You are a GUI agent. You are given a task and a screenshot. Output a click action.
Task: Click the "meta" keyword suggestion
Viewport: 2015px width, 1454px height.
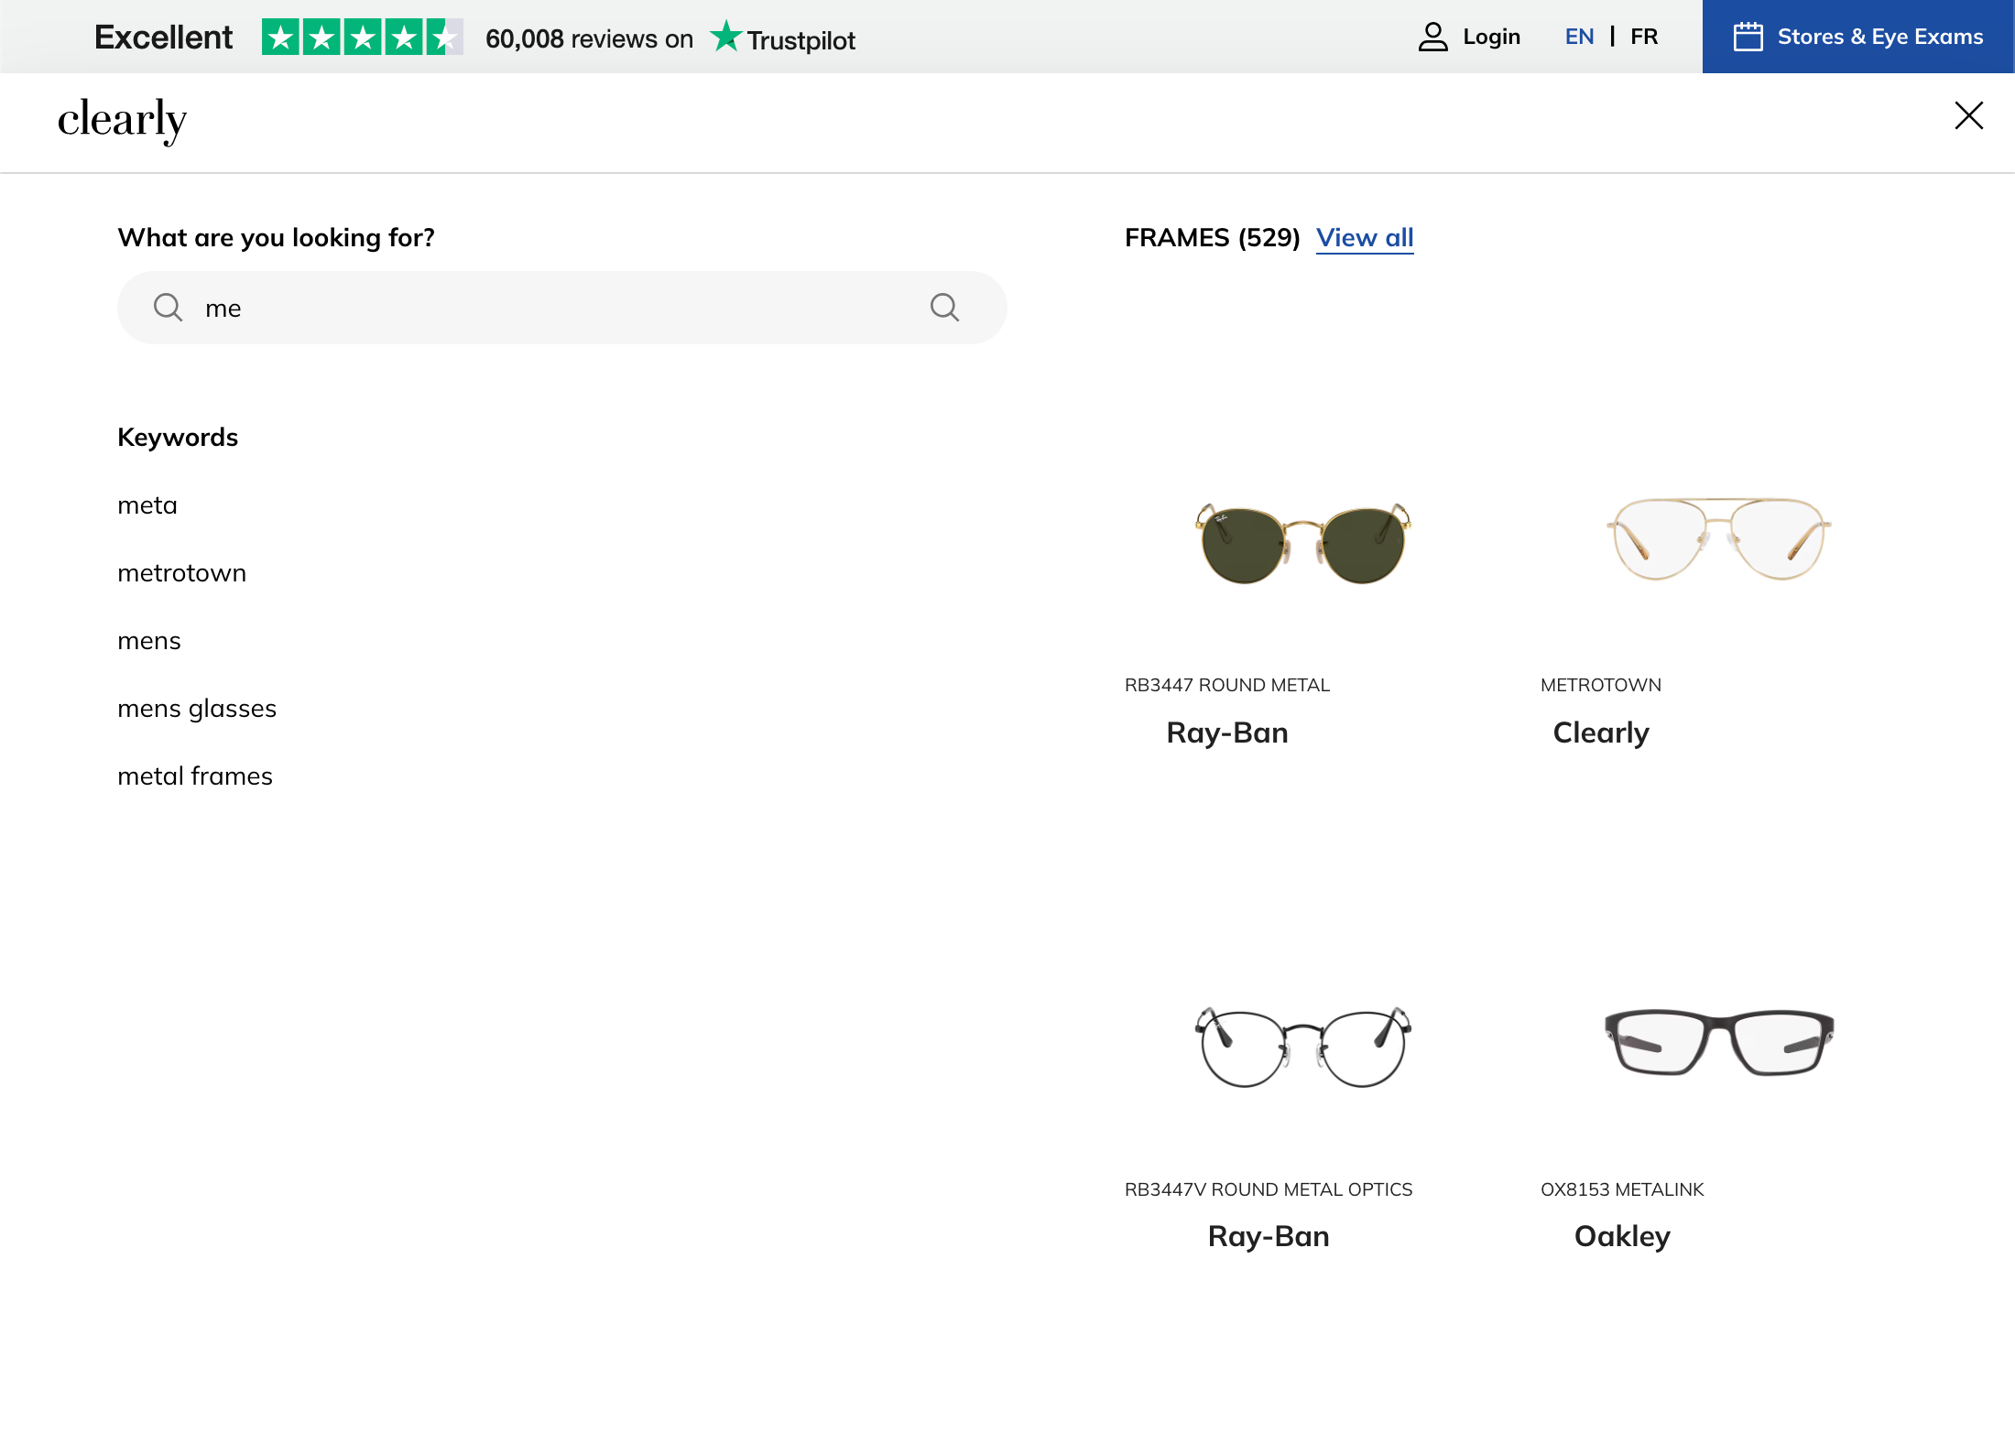[x=147, y=505]
